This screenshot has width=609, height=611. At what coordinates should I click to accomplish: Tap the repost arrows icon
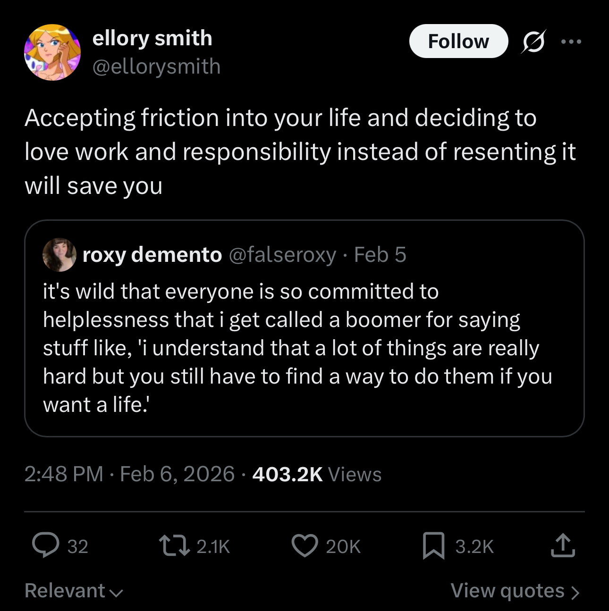[x=175, y=545]
